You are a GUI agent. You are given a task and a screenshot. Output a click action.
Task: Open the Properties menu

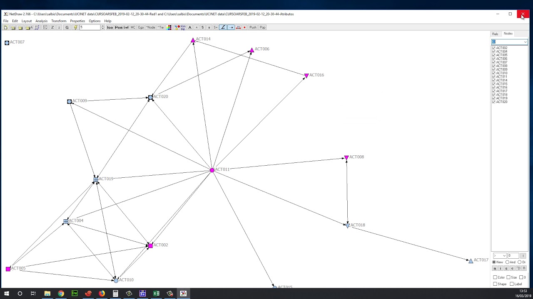77,21
